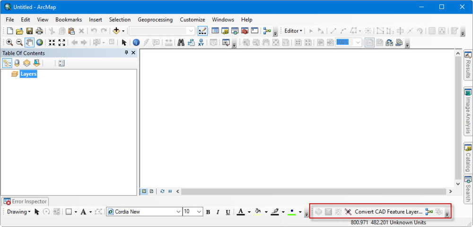
Task: Close the Table Of Contents panel
Action: (x=133, y=53)
